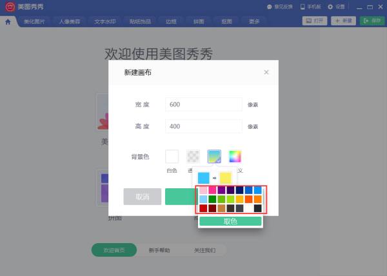Pick the dark indigo palette swatch
Viewport: 387px width, 276px height.
(230, 190)
